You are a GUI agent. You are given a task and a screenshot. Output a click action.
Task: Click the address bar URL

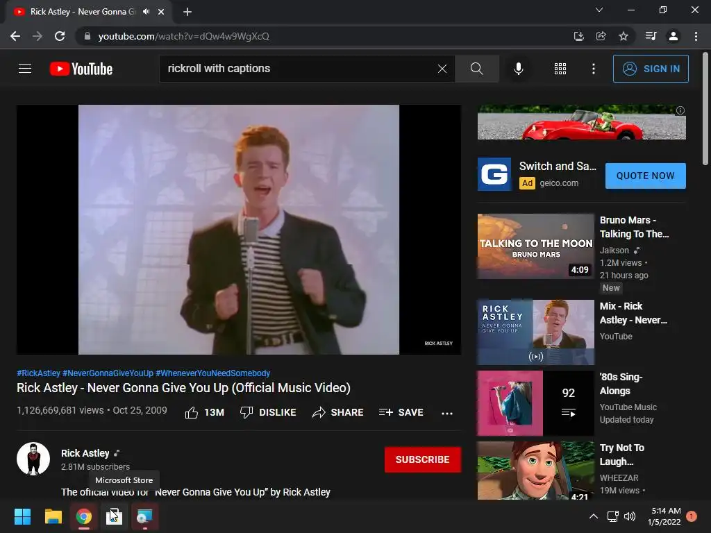183,36
